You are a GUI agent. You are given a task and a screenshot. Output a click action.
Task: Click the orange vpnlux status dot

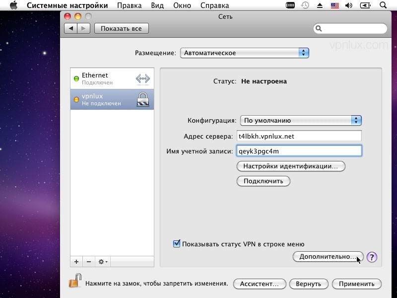click(76, 99)
